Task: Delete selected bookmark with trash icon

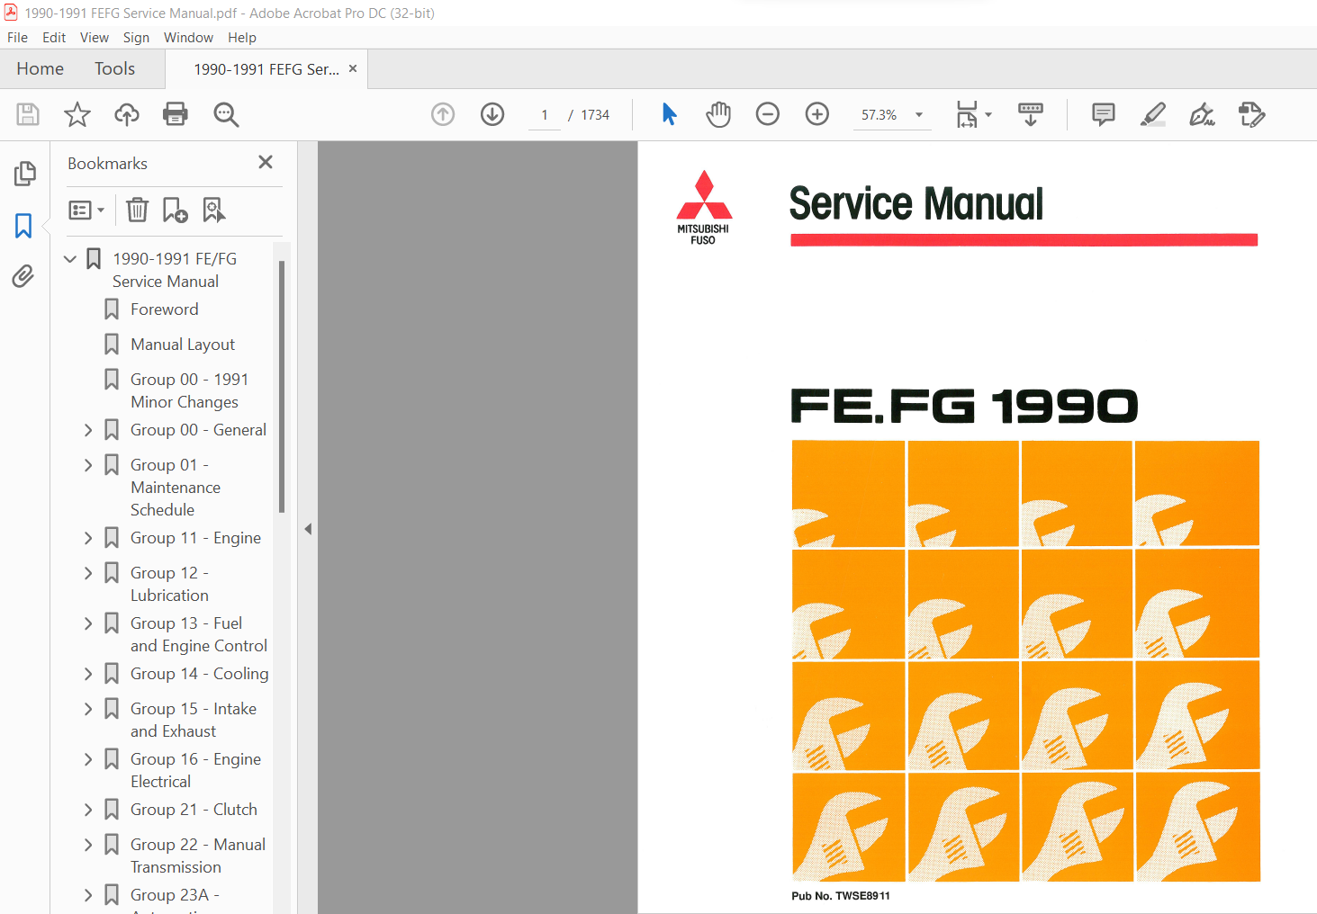Action: tap(137, 210)
